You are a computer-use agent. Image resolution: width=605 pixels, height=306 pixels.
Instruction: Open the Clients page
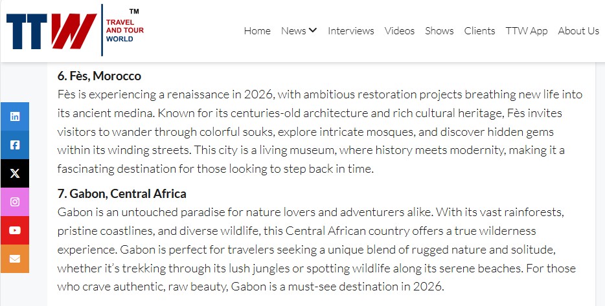tap(479, 30)
